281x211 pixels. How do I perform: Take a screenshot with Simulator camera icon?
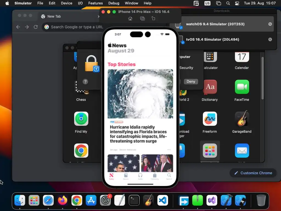point(142,18)
